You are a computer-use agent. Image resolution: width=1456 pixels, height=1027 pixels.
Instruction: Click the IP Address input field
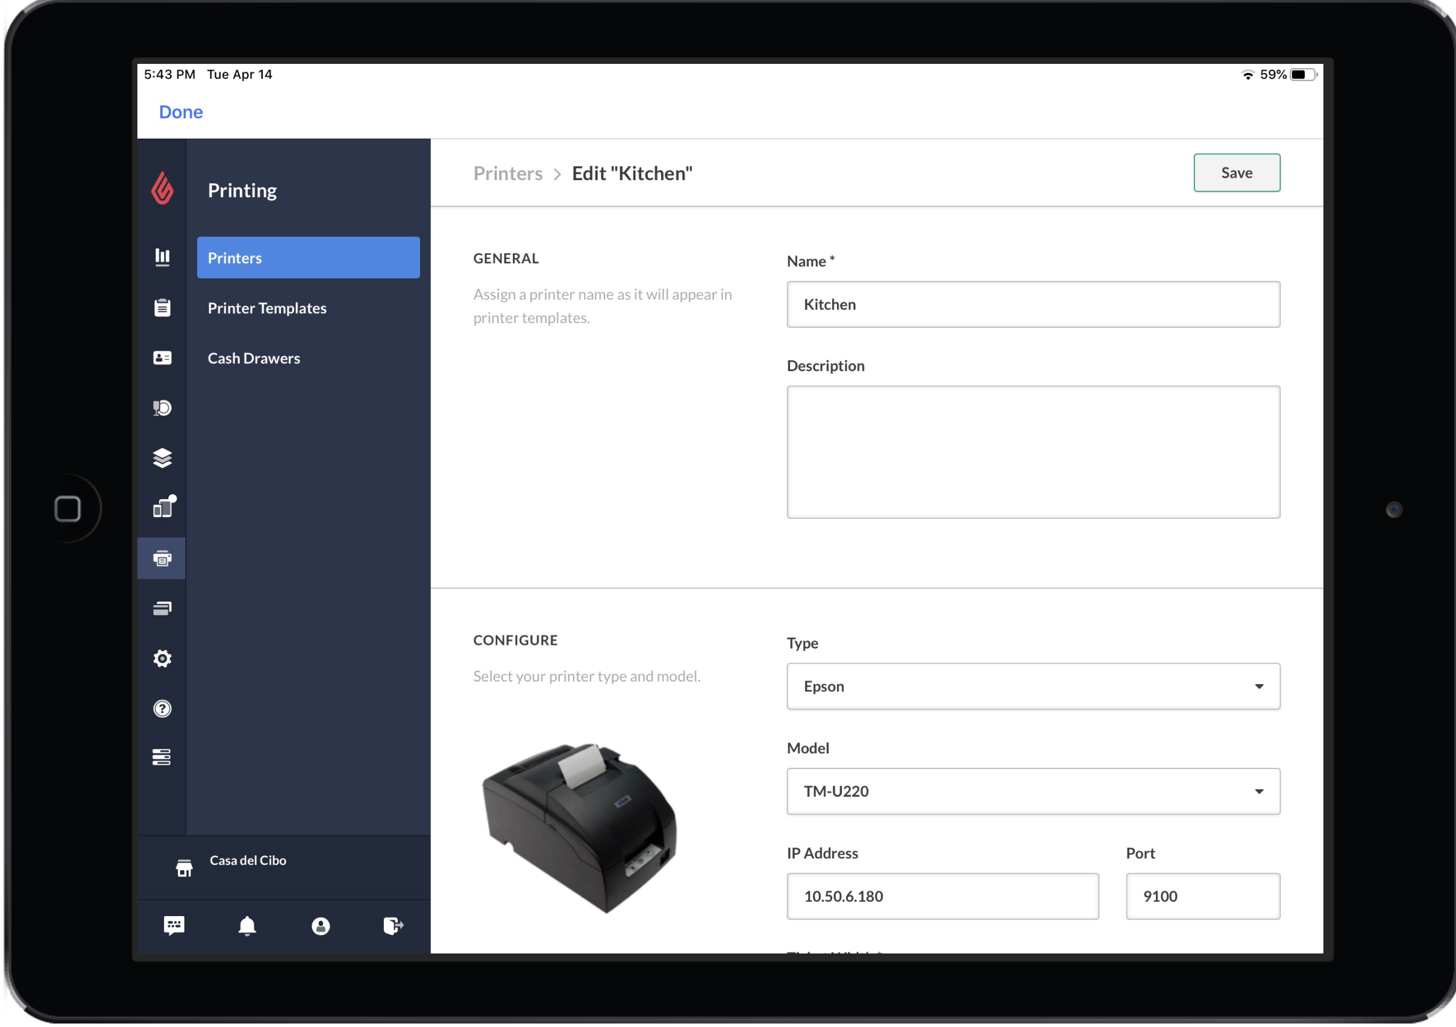[x=943, y=896]
